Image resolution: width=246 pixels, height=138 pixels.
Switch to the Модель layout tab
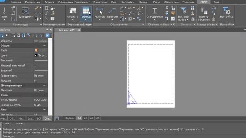click(x=69, y=118)
